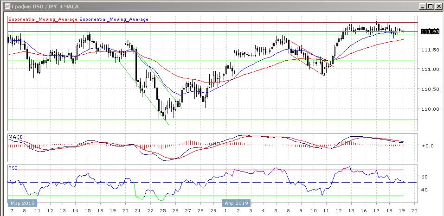444x216 pixels.
Task: Minimize the USD/JPY chart window
Action: pos(423,6)
